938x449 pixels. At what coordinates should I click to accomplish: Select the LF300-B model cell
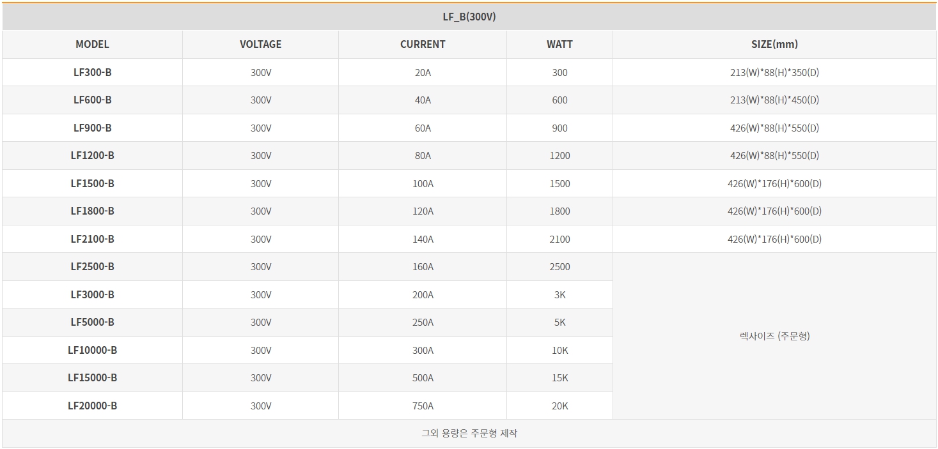92,72
